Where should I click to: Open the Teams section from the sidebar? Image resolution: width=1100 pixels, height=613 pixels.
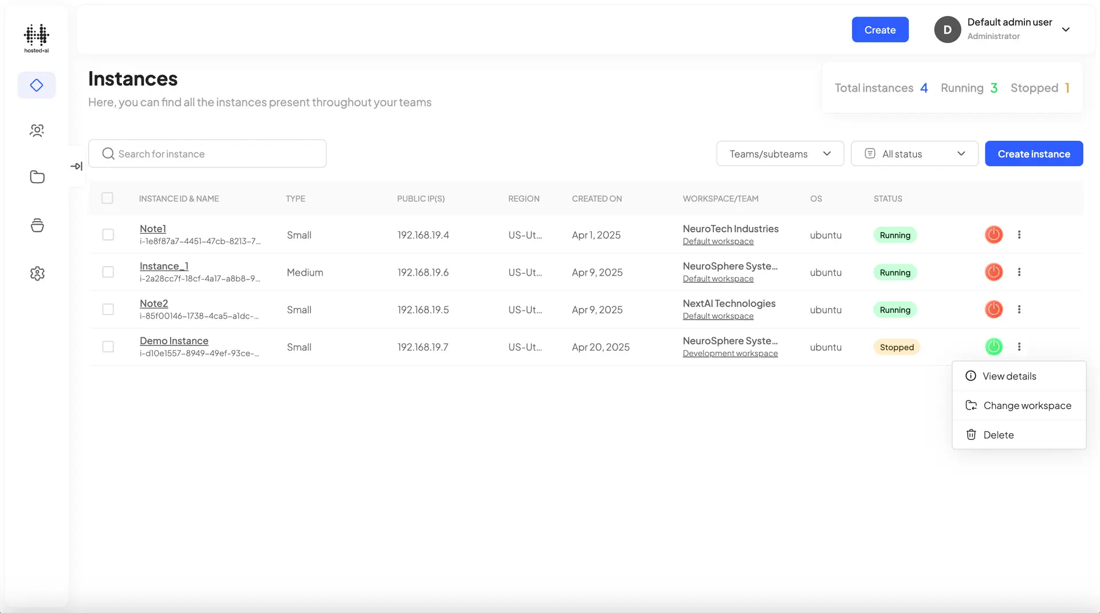point(37,130)
